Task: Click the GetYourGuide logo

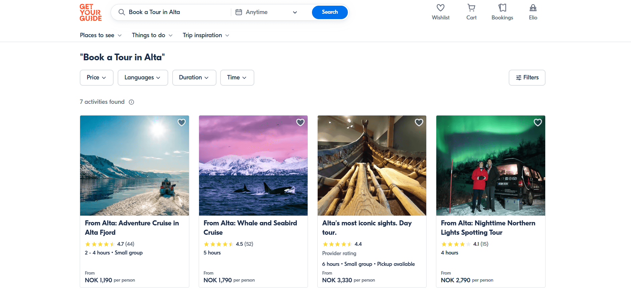Action: 90,13
